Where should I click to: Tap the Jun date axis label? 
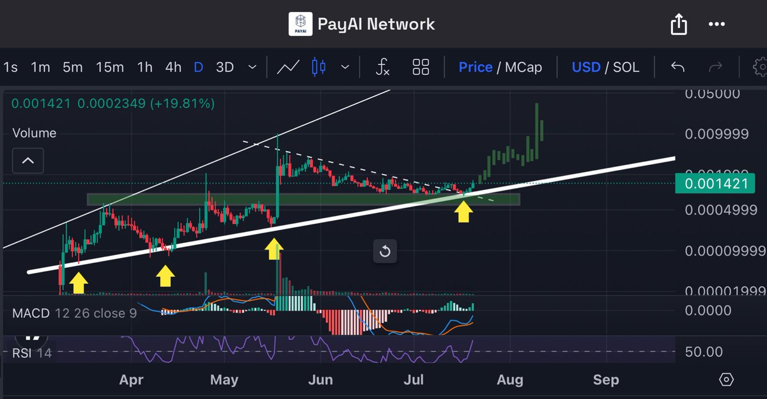(320, 380)
